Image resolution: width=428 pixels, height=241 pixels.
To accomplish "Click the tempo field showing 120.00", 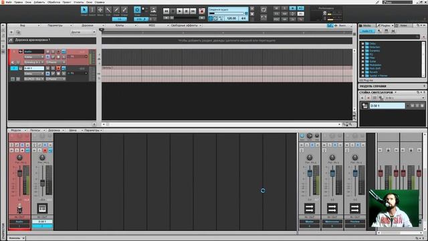I will point(231,18).
